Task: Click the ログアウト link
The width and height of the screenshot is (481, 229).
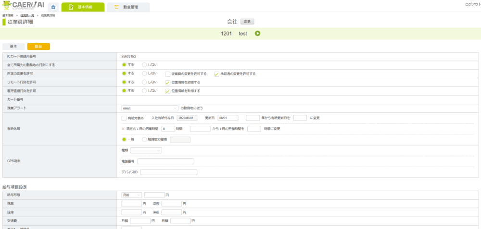Action: pyautogui.click(x=472, y=4)
